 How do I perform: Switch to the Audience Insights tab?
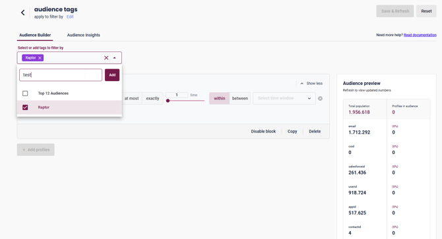tap(83, 35)
